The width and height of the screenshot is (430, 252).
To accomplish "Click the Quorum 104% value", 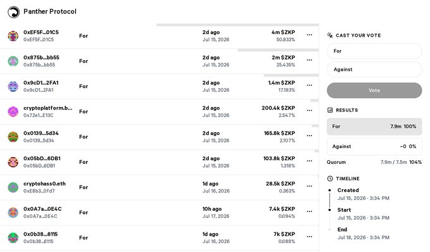I will pos(415,162).
